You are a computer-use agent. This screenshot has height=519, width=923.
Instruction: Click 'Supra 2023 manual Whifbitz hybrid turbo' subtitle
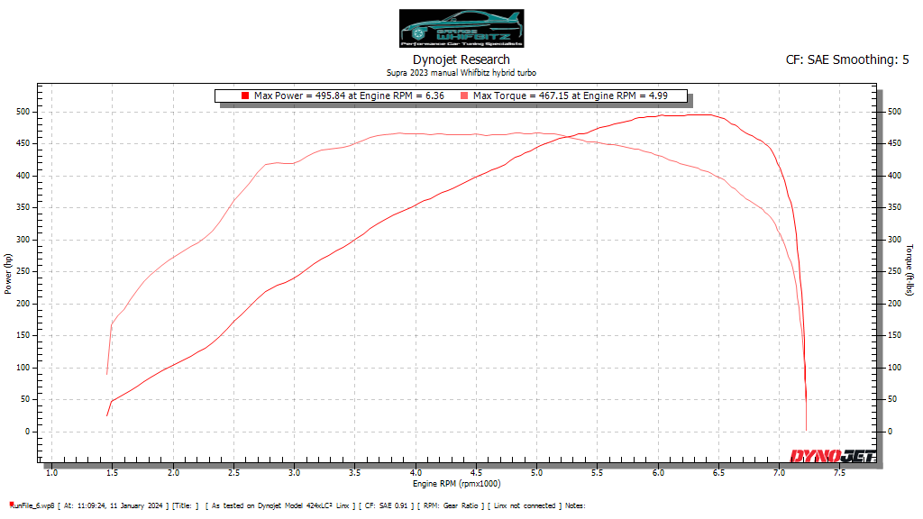pos(461,73)
